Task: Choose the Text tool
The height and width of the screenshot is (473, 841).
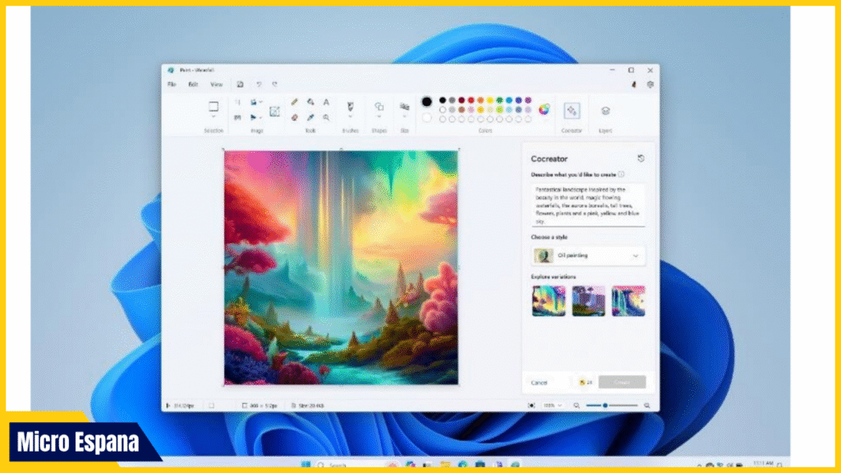Action: coord(326,103)
